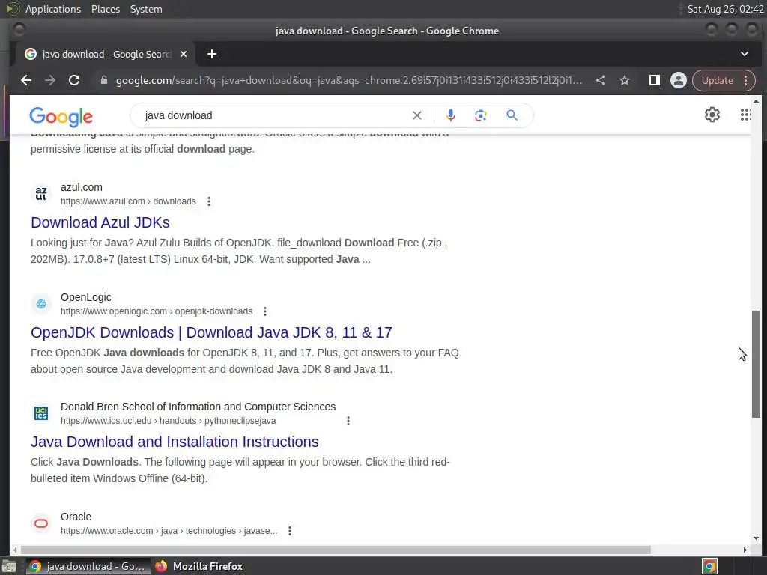Search by image using Lens icon
The image size is (767, 575).
[480, 115]
